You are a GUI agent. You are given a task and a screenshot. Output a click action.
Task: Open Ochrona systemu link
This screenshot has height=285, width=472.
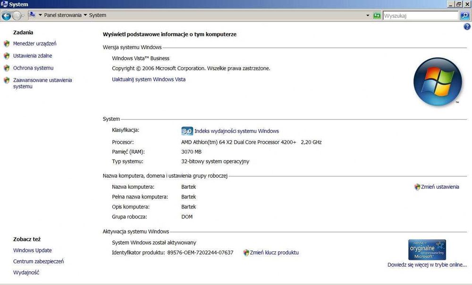[x=33, y=68]
